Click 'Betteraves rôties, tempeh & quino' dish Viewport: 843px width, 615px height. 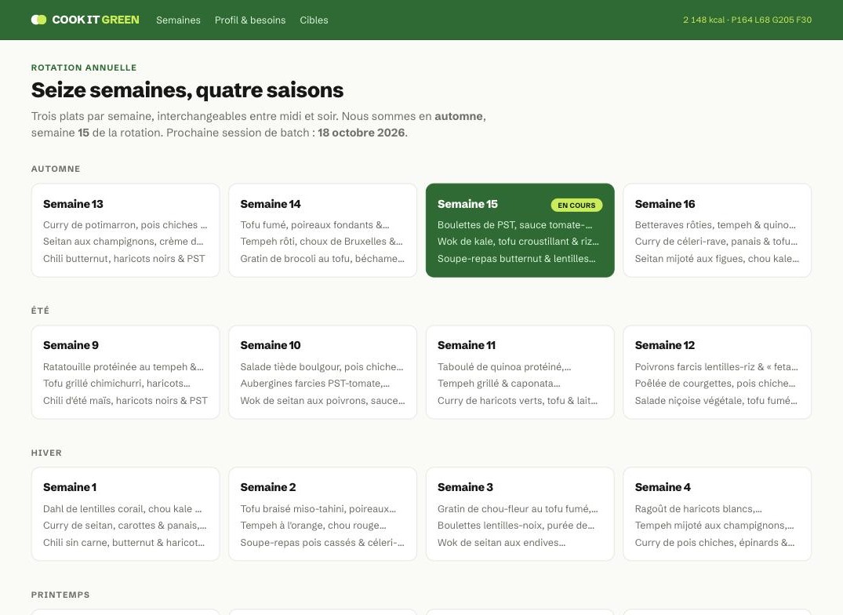pos(715,224)
